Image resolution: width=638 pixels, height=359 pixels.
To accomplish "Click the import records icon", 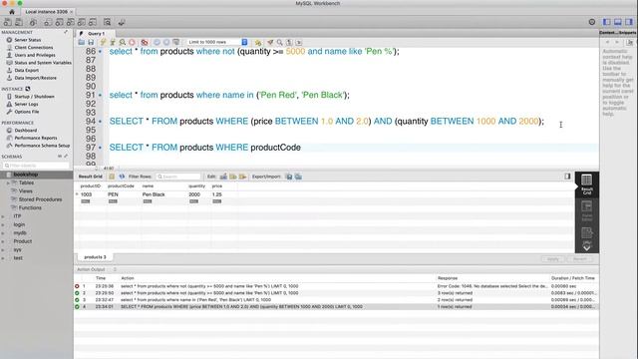I will point(298,177).
